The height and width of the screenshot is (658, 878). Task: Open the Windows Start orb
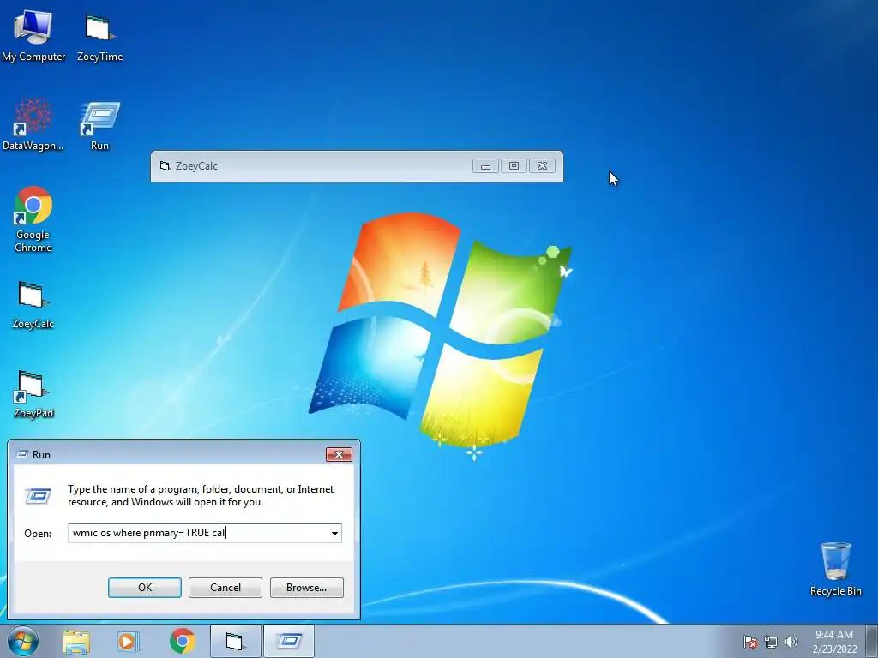[23, 641]
